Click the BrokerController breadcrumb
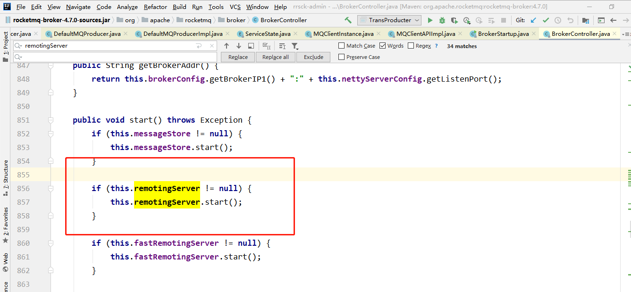 point(279,20)
